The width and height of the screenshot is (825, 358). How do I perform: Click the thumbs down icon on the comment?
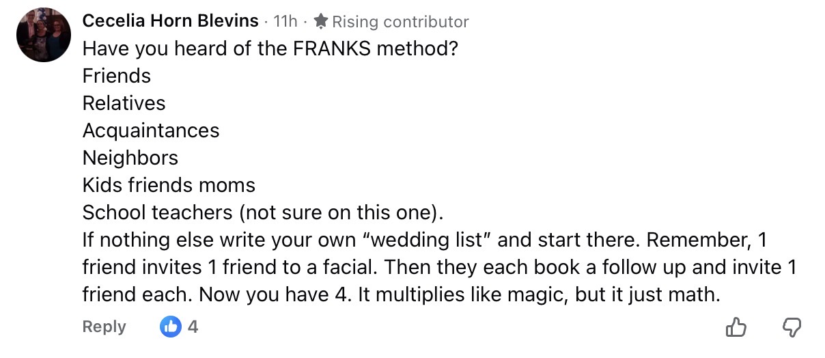[791, 328]
